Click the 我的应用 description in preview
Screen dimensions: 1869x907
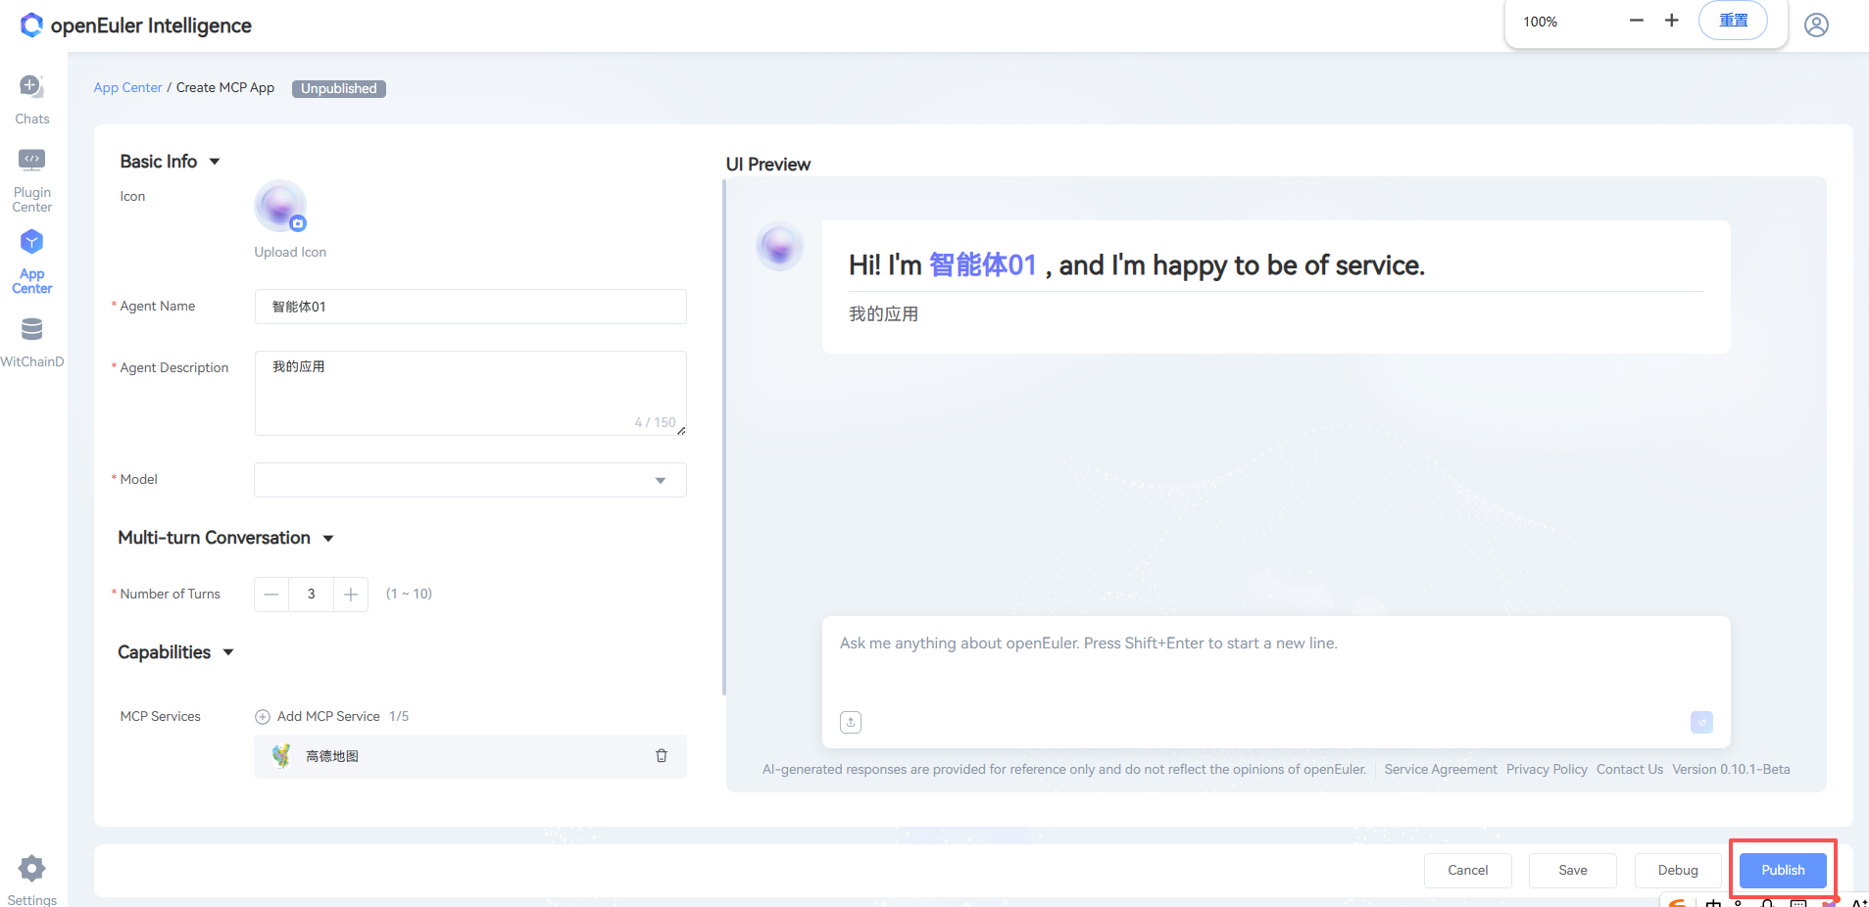[883, 314]
